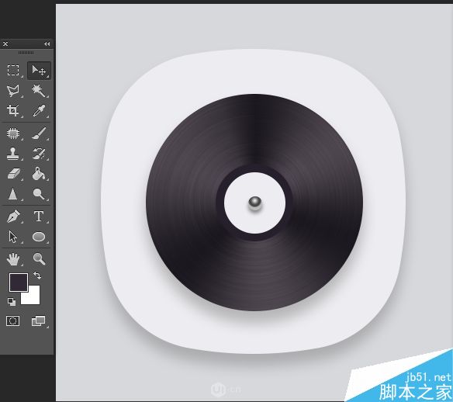The image size is (453, 402).
Task: Select the Rectangular Marquee tool
Action: point(13,70)
